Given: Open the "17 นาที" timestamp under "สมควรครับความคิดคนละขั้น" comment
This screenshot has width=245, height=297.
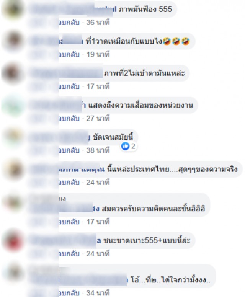Looking at the screenshot, I should click(x=98, y=222).
